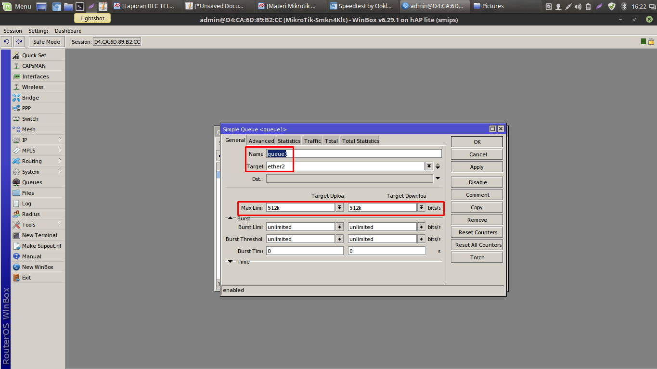
Task: Click the Apply button
Action: (x=477, y=167)
